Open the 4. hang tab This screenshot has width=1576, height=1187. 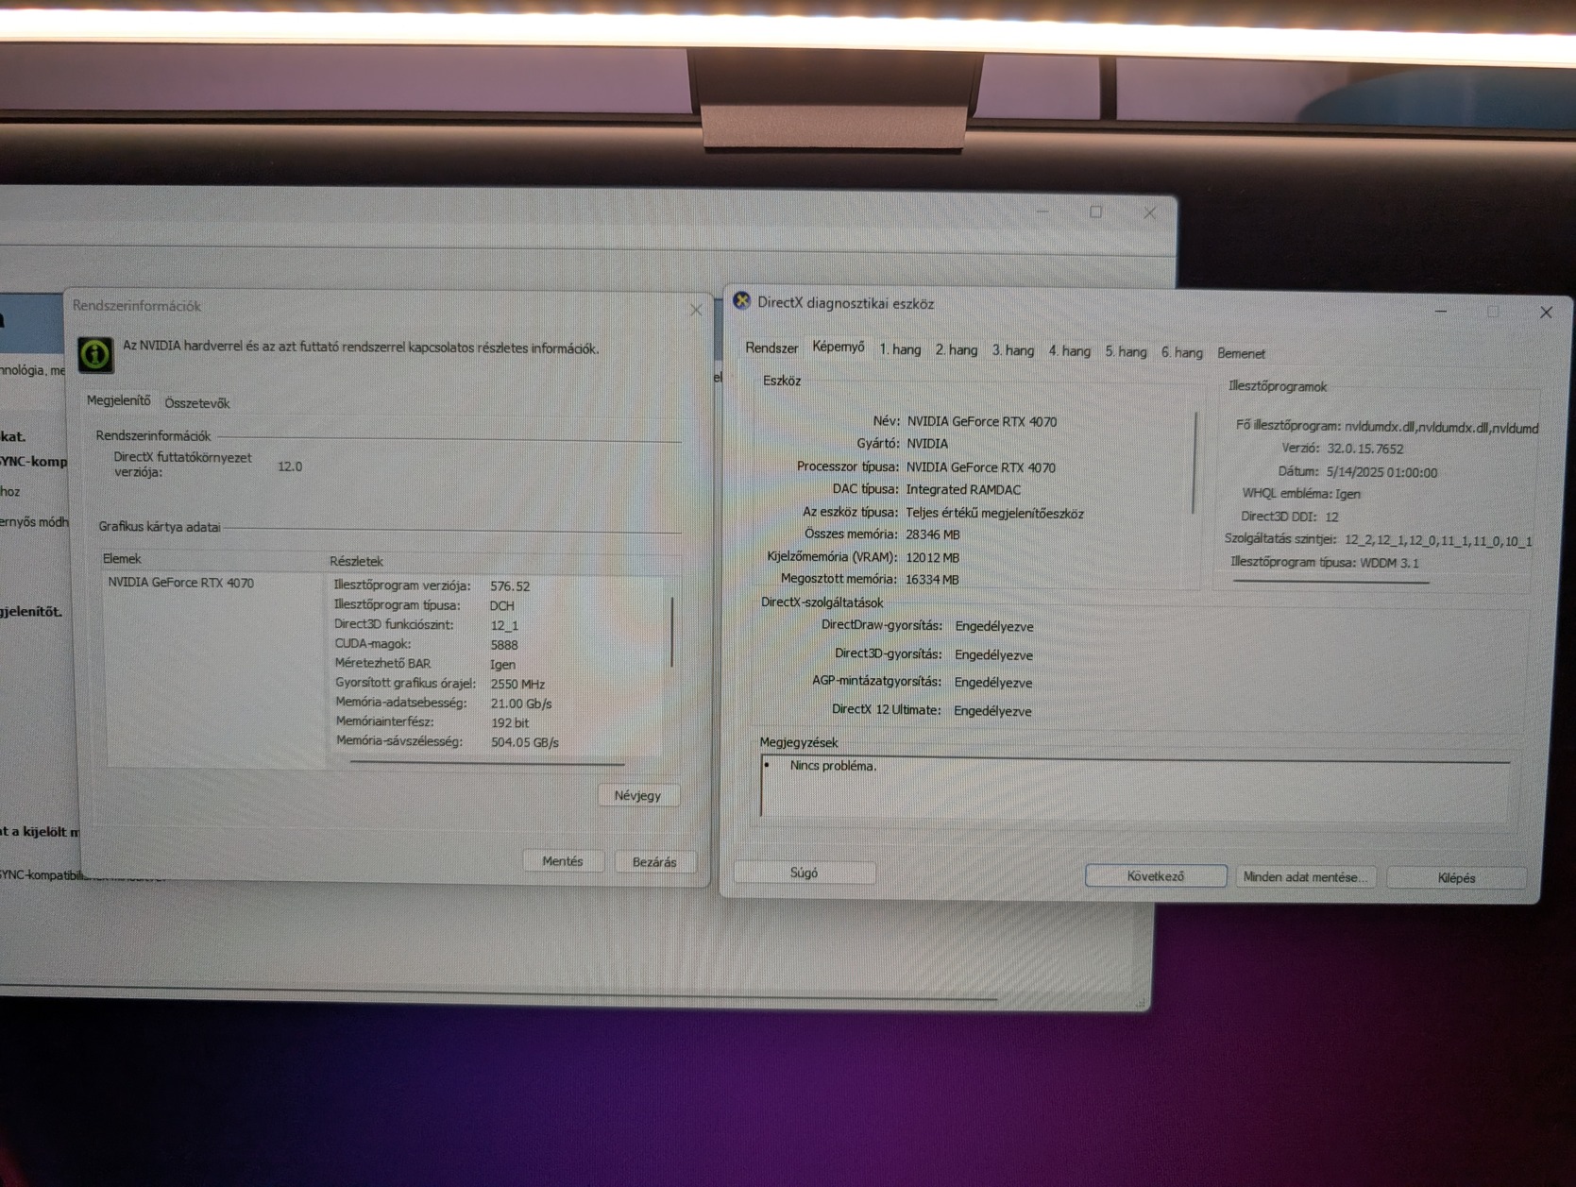1070,351
